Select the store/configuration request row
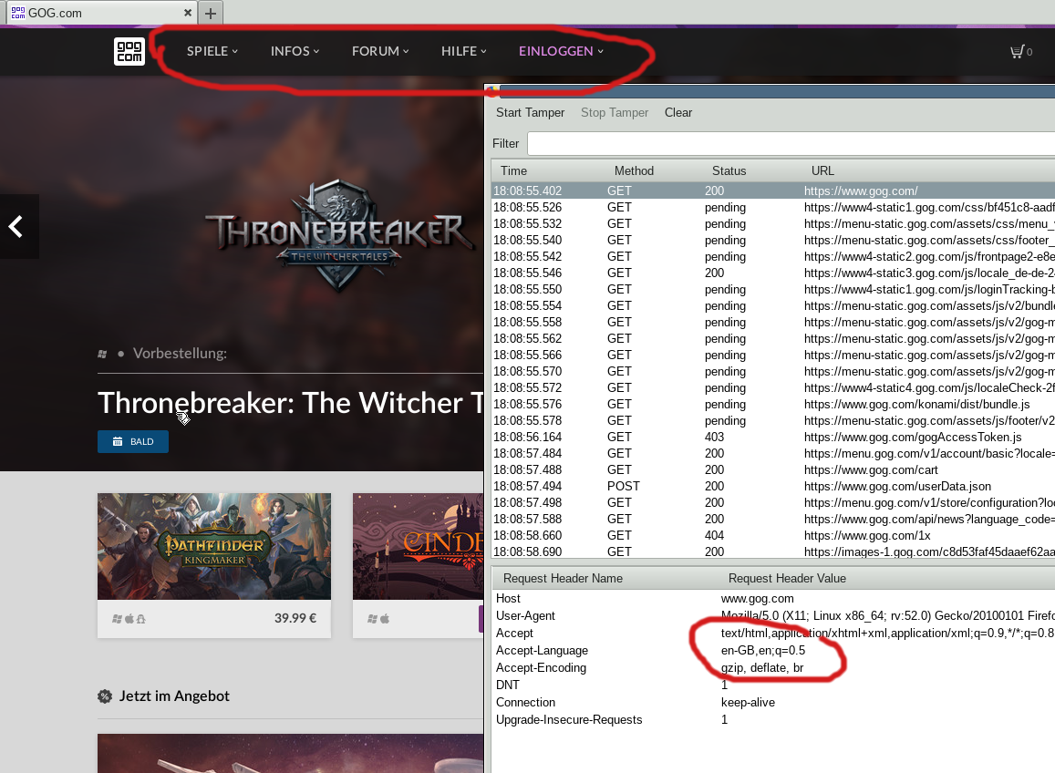Viewport: 1055px width, 773px height. 773,502
